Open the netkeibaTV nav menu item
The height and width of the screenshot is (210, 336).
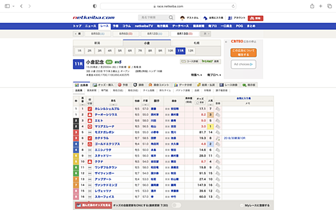144,26
